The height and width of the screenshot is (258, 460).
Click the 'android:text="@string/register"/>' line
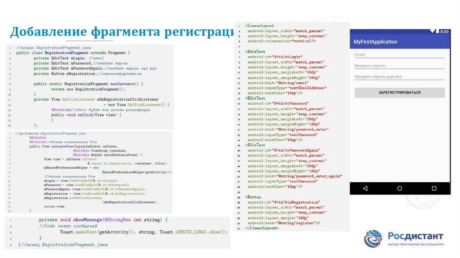coord(284,223)
